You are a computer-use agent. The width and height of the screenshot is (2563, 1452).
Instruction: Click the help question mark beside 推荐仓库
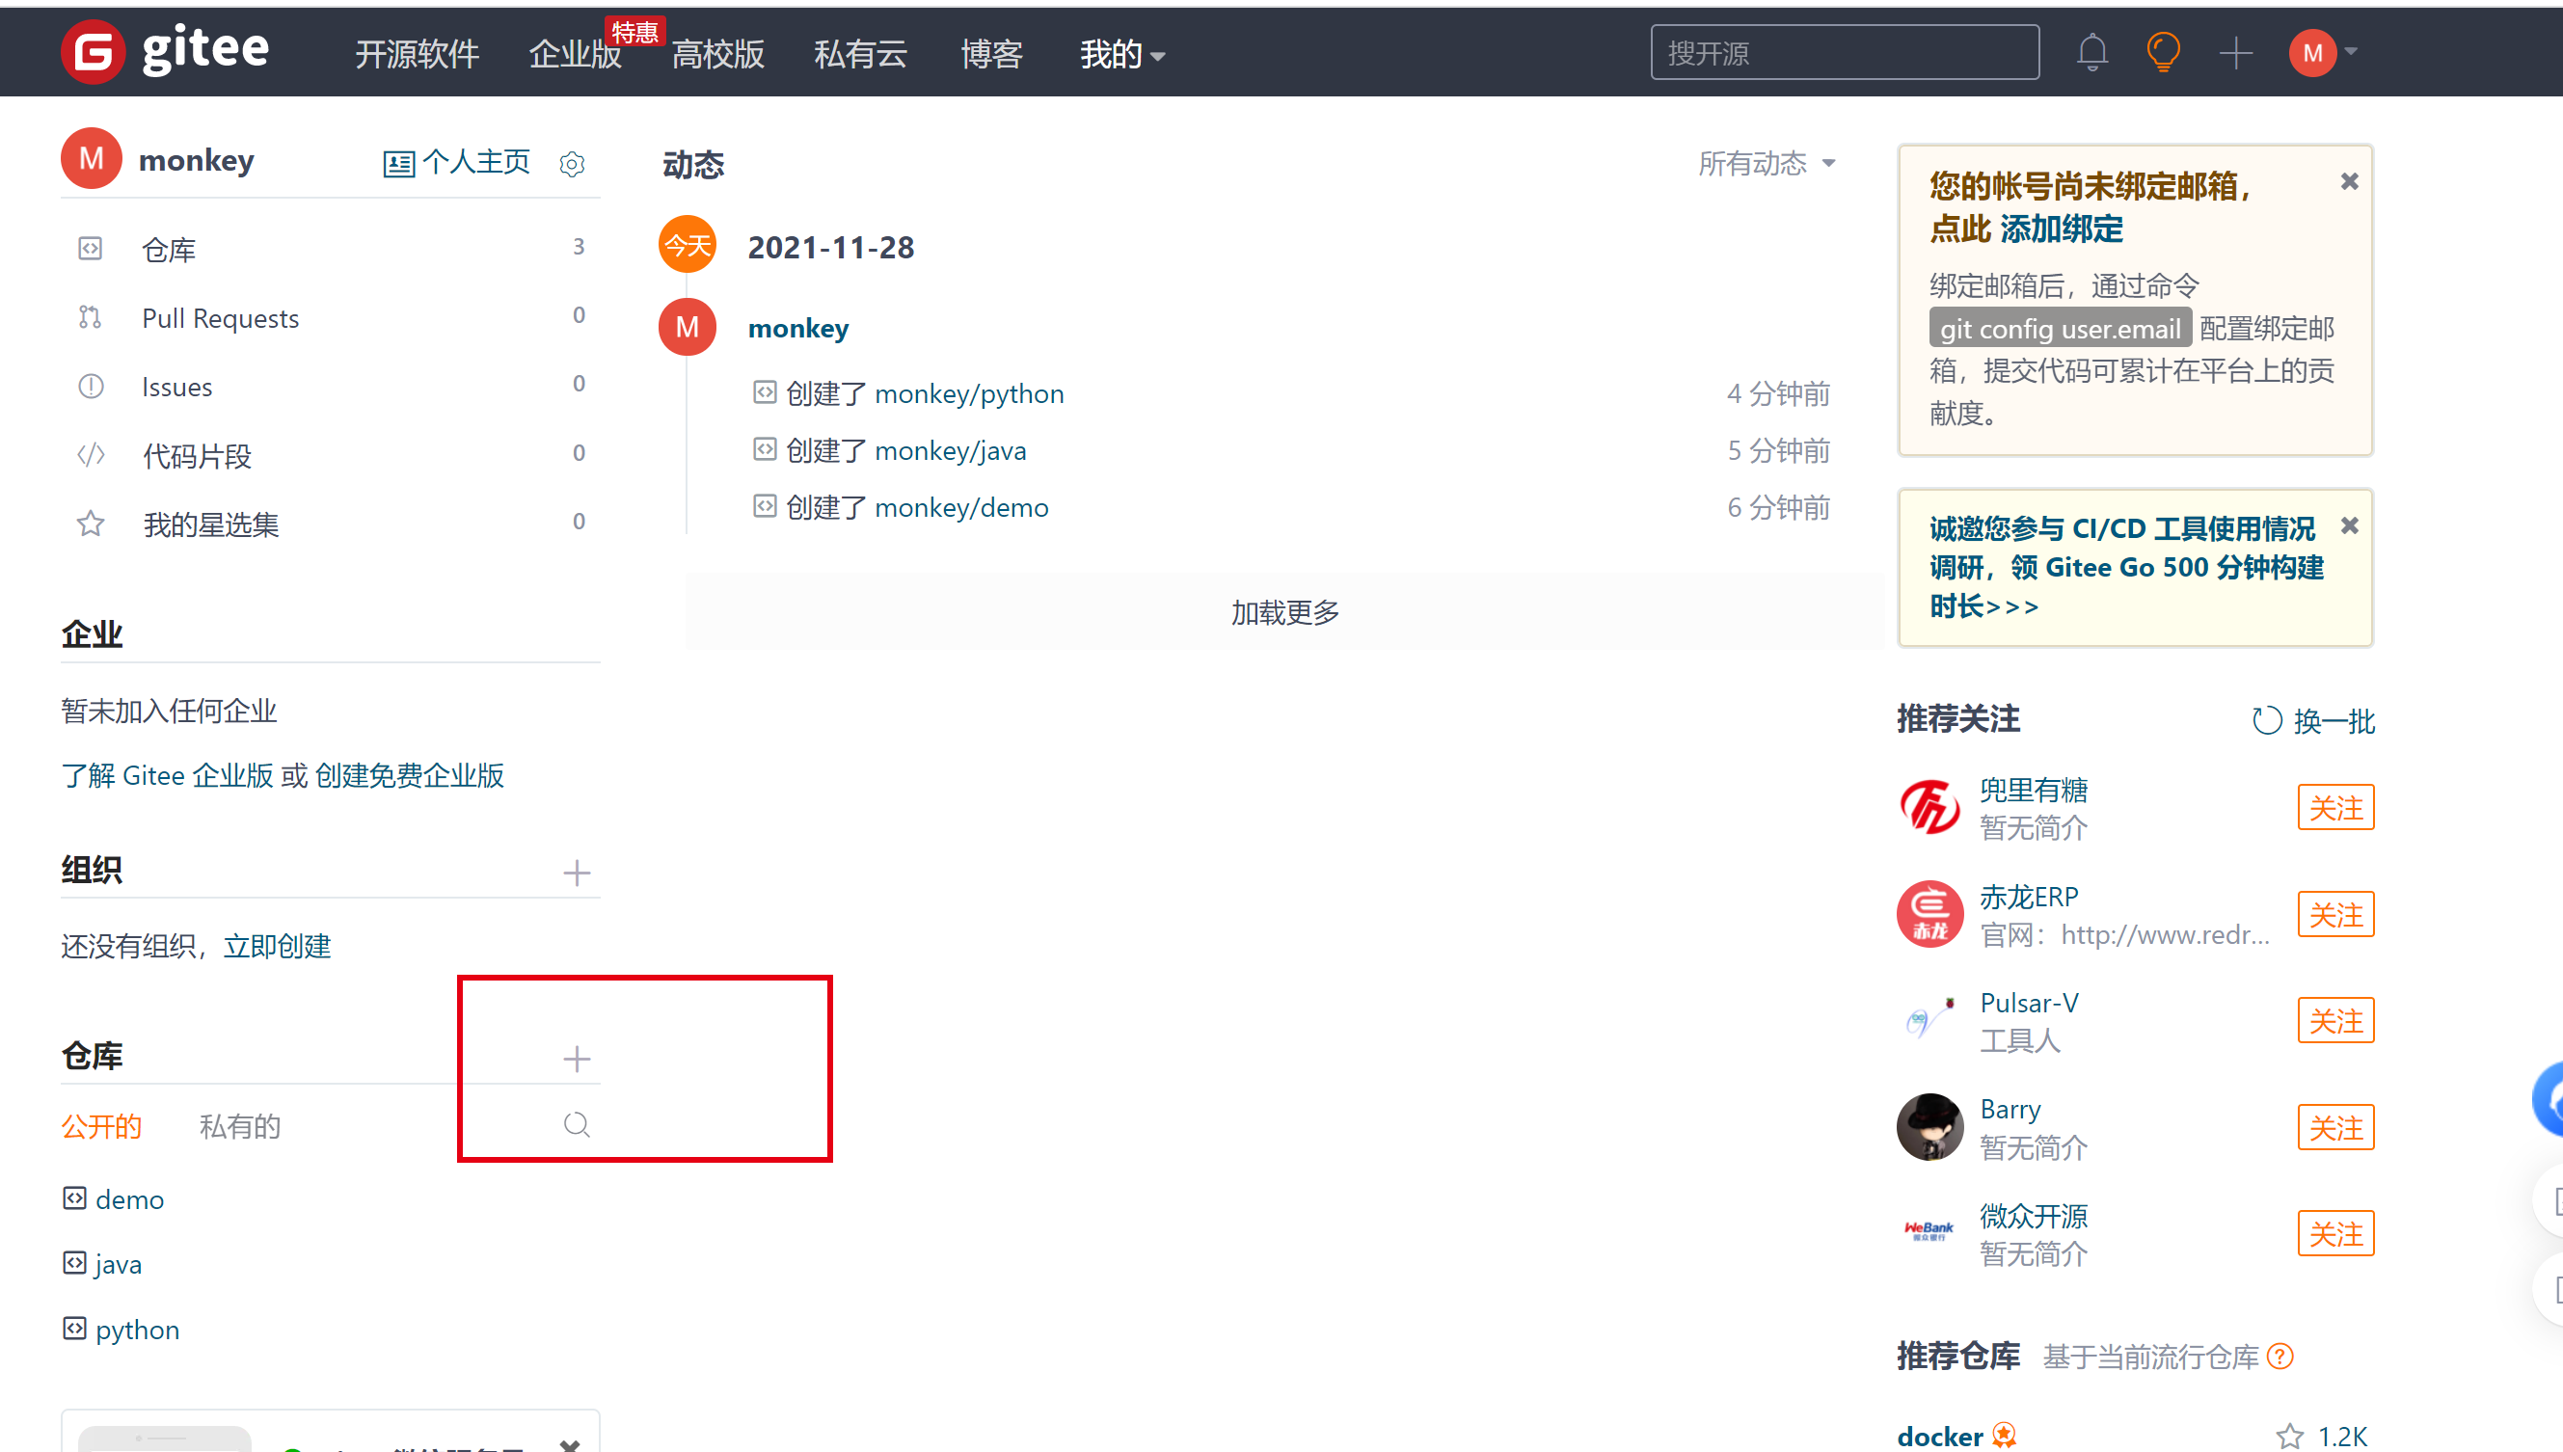coord(2280,1357)
